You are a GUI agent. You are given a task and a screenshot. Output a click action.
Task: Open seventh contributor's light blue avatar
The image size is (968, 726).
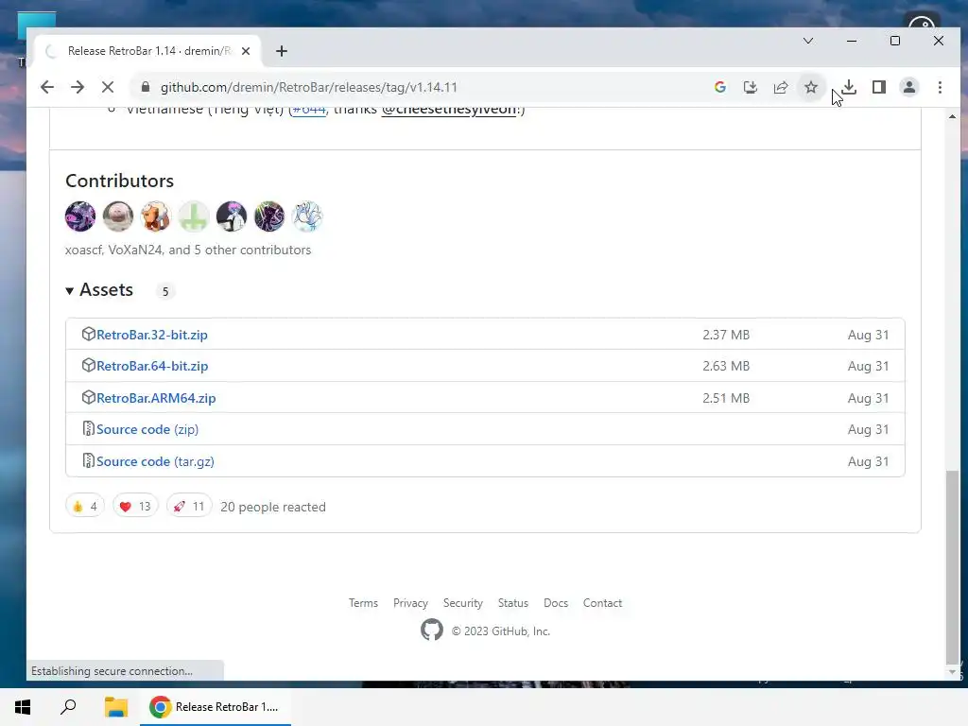click(307, 216)
